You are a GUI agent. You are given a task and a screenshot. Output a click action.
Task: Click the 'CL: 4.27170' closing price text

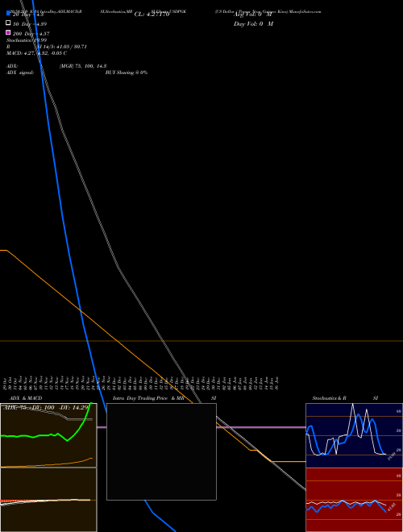click(152, 15)
